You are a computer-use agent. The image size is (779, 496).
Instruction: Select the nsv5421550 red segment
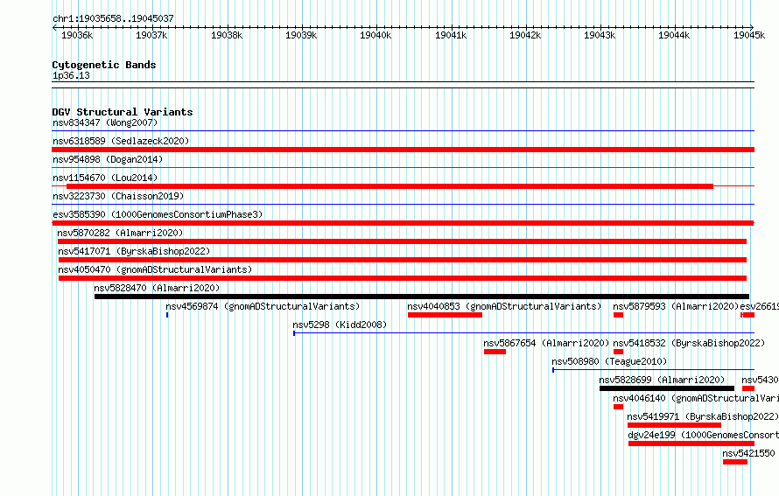coord(735,462)
